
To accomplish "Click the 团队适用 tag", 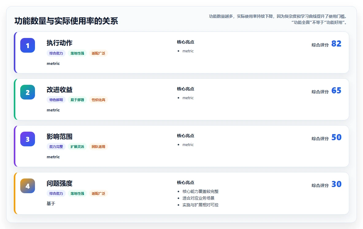I will click(98, 147).
